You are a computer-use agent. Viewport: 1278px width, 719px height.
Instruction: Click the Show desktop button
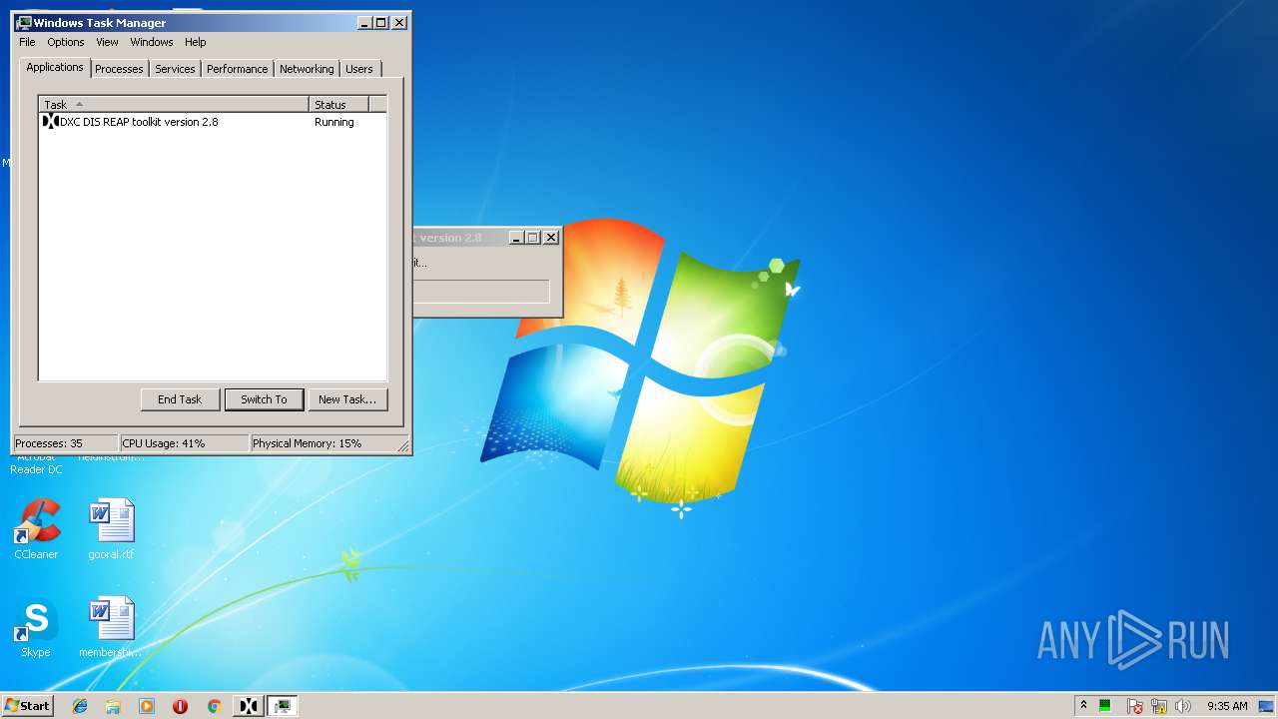pos(1267,706)
